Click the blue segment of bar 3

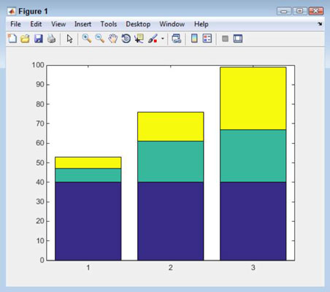(x=253, y=221)
